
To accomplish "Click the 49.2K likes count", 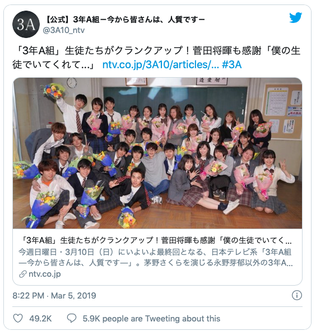I will tap(40, 319).
